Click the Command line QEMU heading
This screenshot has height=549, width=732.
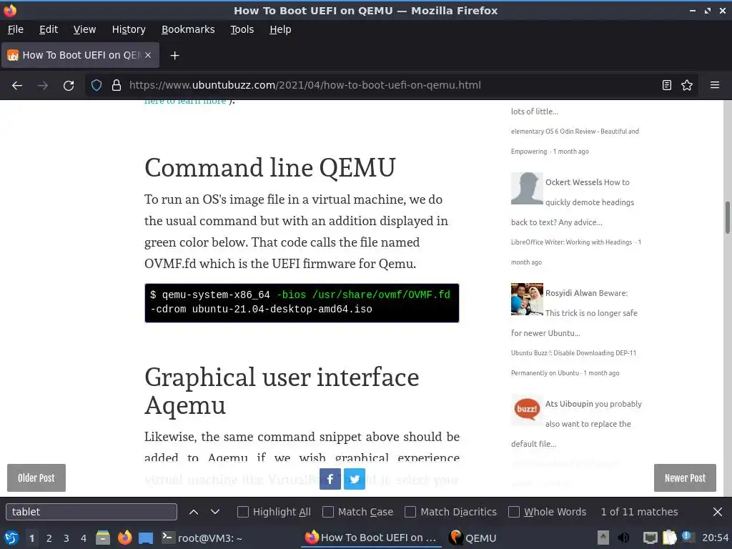[269, 167]
